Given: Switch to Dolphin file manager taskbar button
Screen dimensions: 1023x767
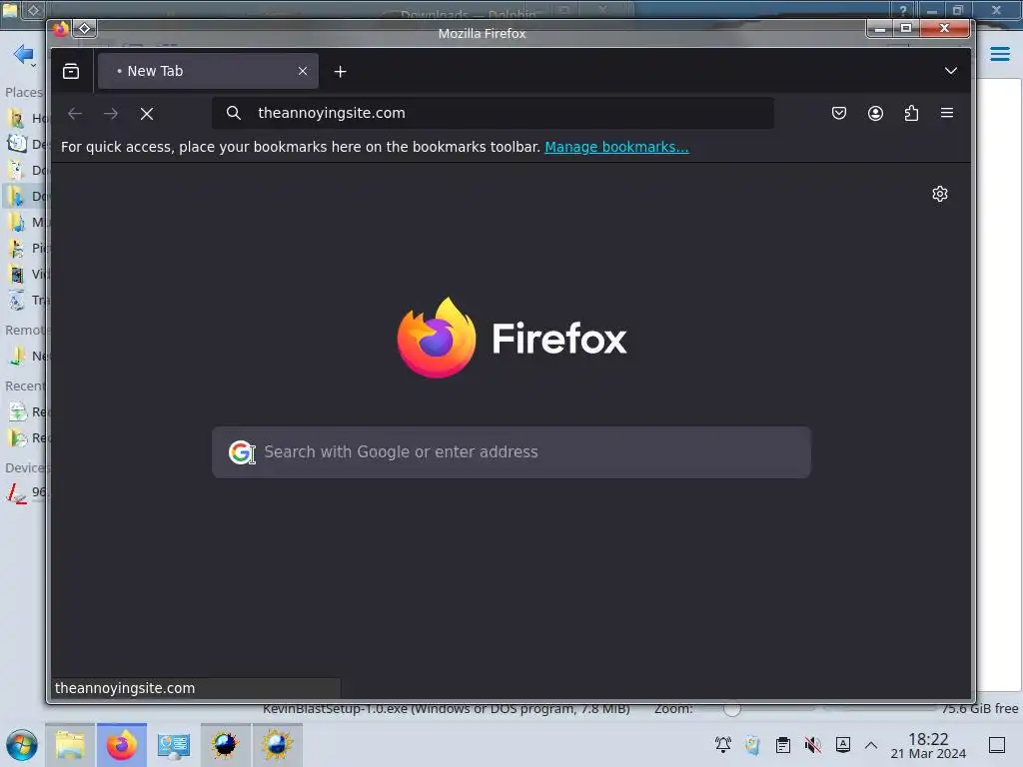Looking at the screenshot, I should 70,745.
